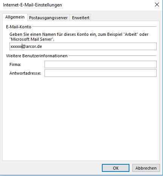Confirm settings with the OK button

click(115, 168)
